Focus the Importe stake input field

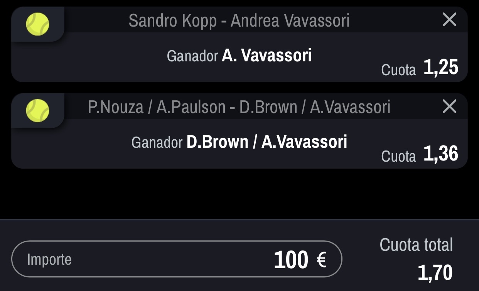coord(177,259)
